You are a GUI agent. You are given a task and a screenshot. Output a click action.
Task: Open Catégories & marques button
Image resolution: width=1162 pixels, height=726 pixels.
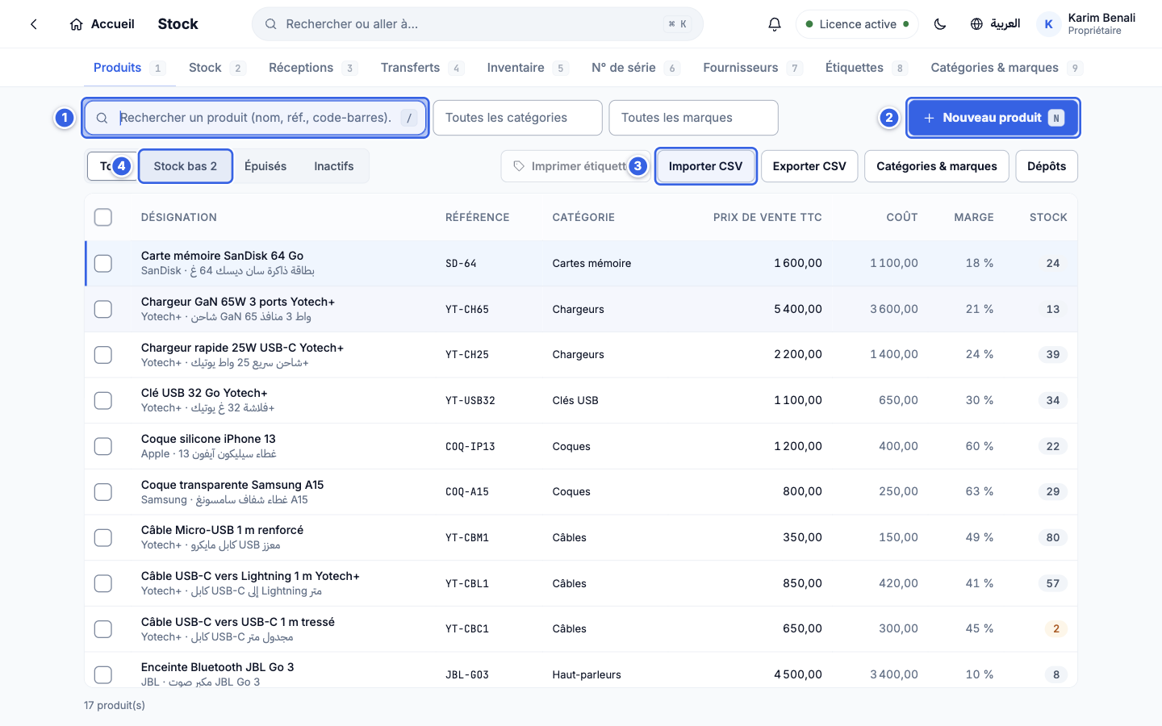pyautogui.click(x=937, y=166)
